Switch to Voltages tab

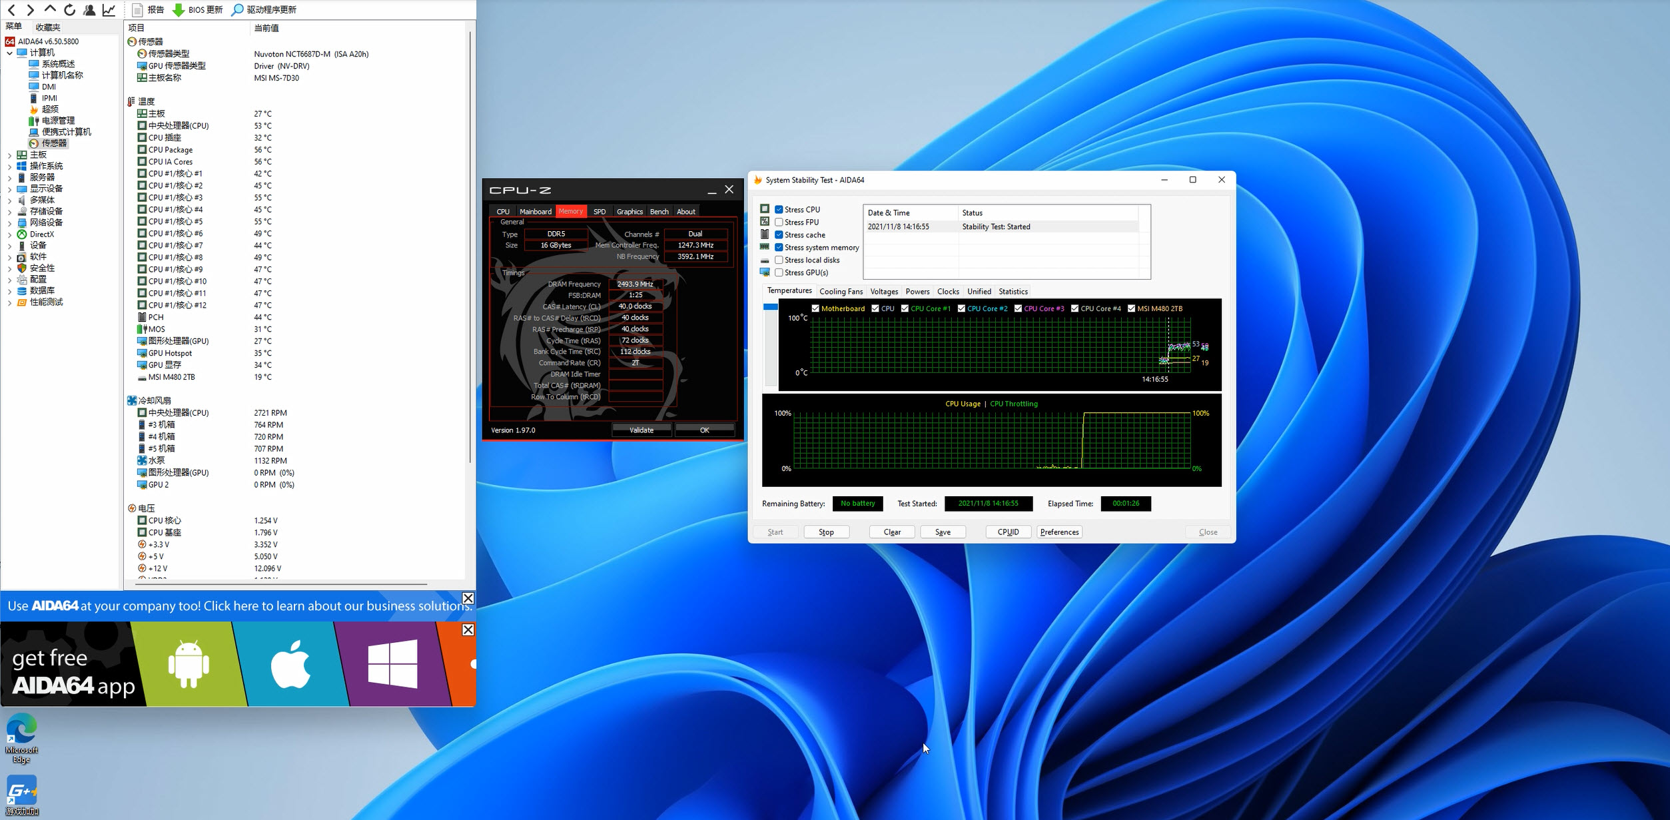[884, 292]
